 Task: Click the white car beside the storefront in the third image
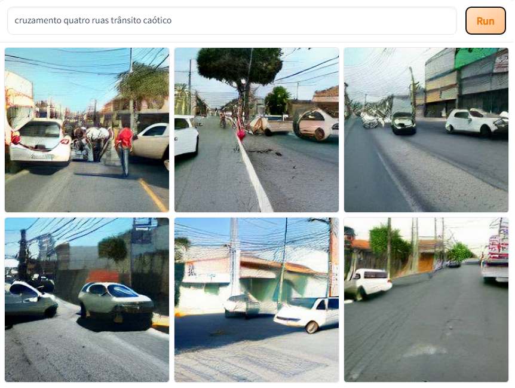[x=476, y=122]
